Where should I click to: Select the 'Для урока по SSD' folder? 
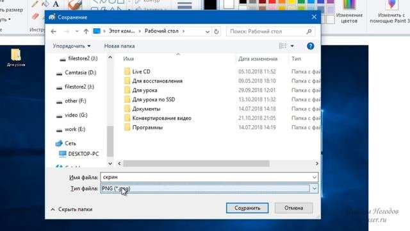[x=154, y=99]
